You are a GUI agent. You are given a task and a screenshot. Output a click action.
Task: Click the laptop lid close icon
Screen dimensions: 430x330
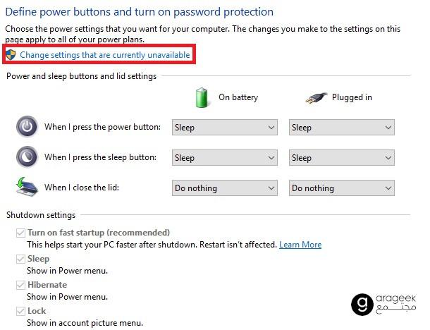(x=25, y=187)
